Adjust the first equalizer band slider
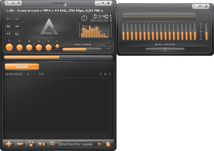The width and height of the screenshot is (214, 151). coord(124,32)
